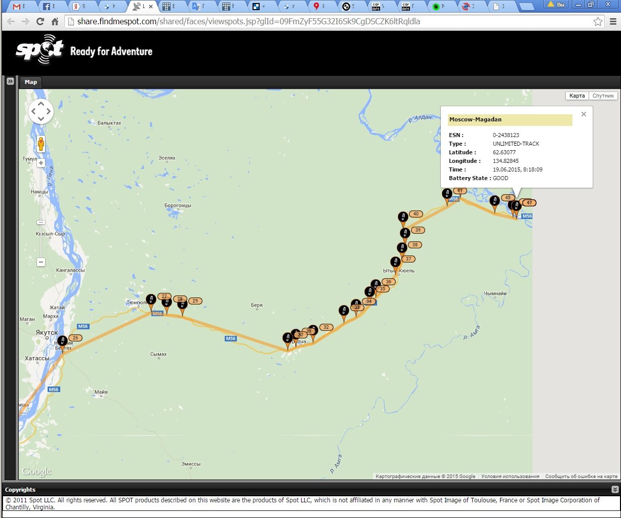This screenshot has height=518, width=621.
Task: Collapse the Copyrights panel
Action: 614,489
